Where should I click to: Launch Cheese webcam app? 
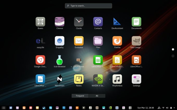tap(60, 22)
